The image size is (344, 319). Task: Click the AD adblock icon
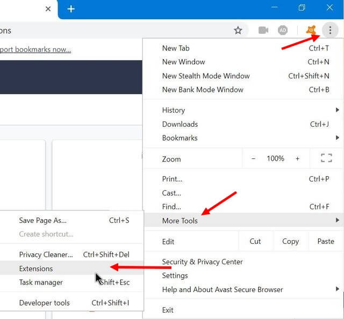283,30
